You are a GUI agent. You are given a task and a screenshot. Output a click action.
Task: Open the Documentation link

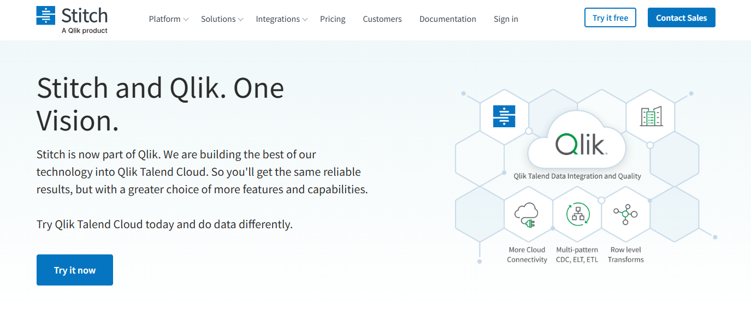(x=447, y=19)
